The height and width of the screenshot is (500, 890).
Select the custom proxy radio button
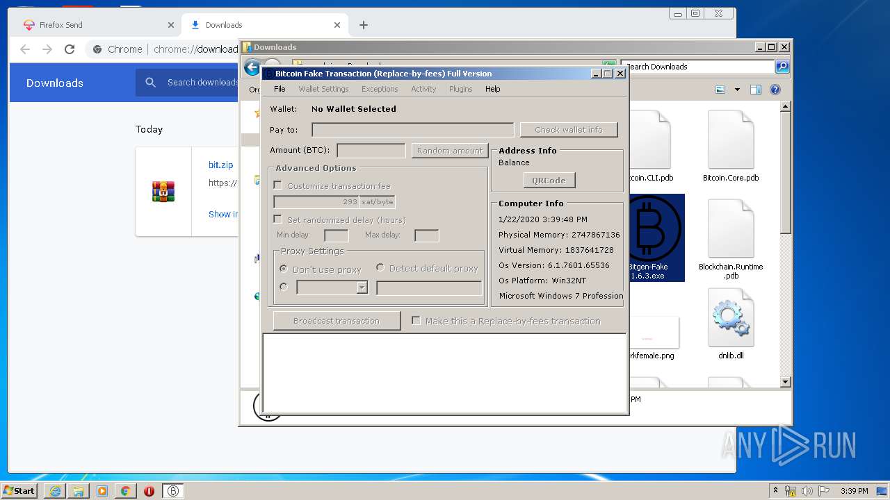(x=284, y=287)
